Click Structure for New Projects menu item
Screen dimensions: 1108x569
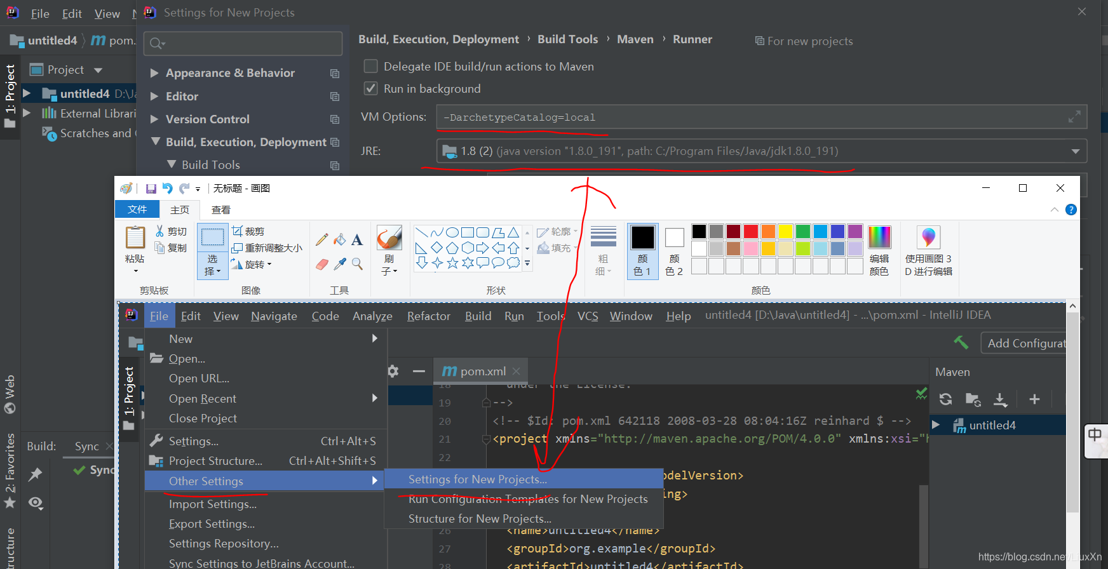[524, 519]
